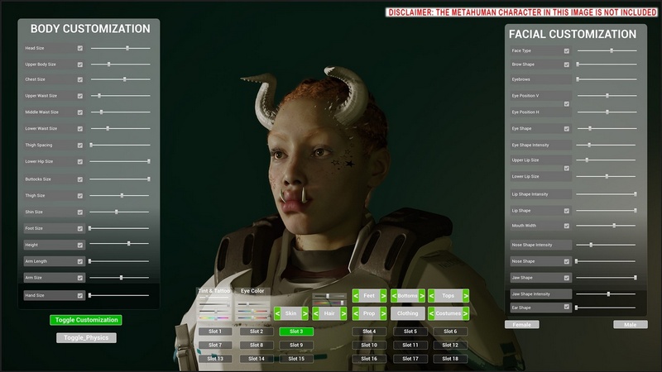Select the Male gender button

click(631, 325)
